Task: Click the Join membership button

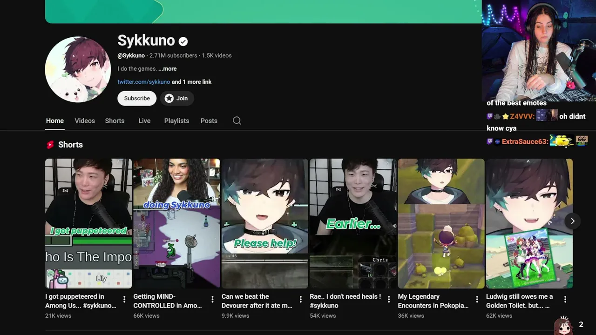Action: [x=176, y=98]
